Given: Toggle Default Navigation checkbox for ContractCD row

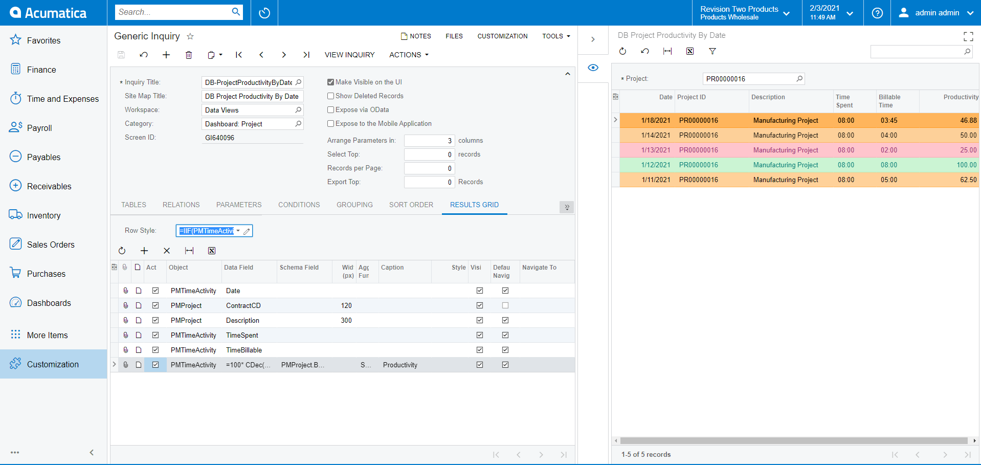Looking at the screenshot, I should tap(505, 305).
